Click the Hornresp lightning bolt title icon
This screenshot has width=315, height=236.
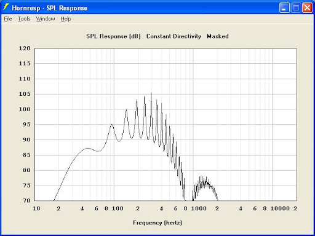6,7
